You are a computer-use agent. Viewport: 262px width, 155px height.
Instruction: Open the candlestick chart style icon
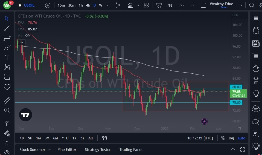(x=118, y=5)
